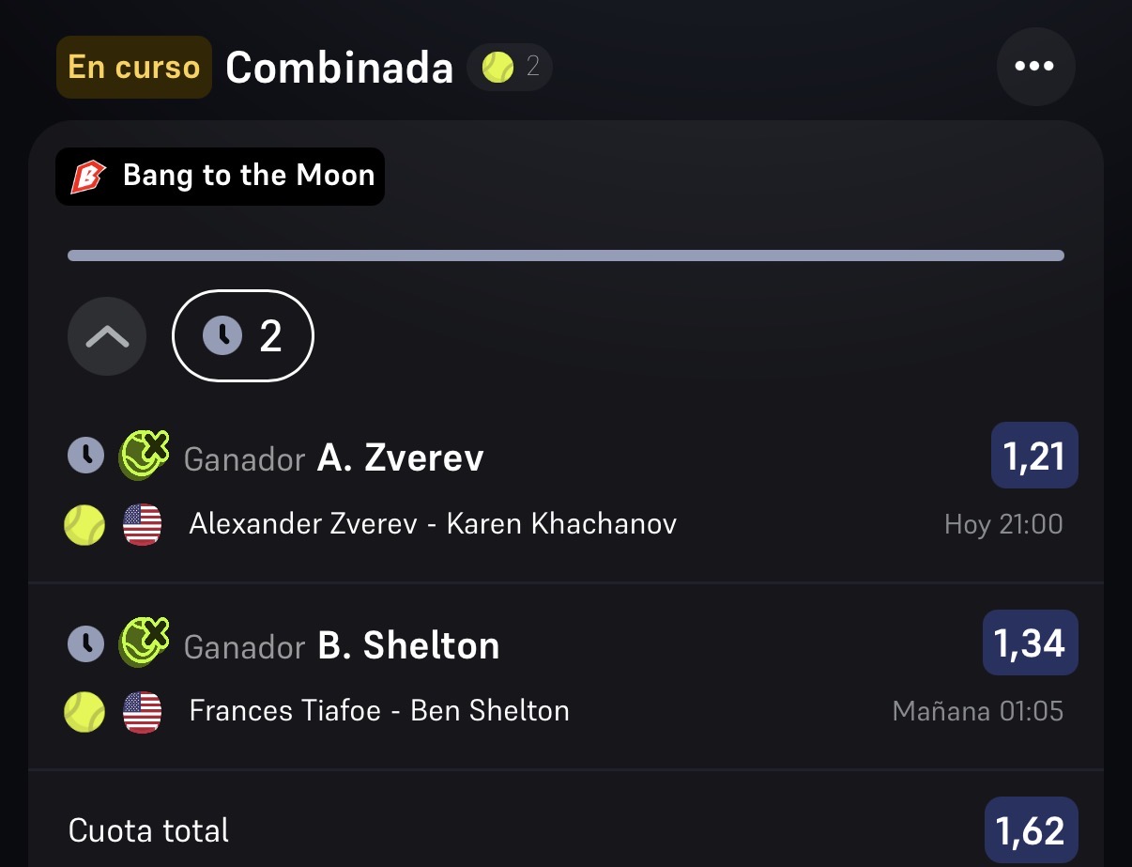
Task: Open the Alexander Zverev - Karen Khachanov match
Action: pos(433,524)
